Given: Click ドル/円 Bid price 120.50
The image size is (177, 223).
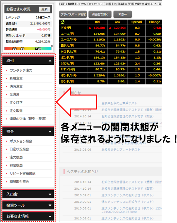Looking at the screenshot, I should (99, 28).
